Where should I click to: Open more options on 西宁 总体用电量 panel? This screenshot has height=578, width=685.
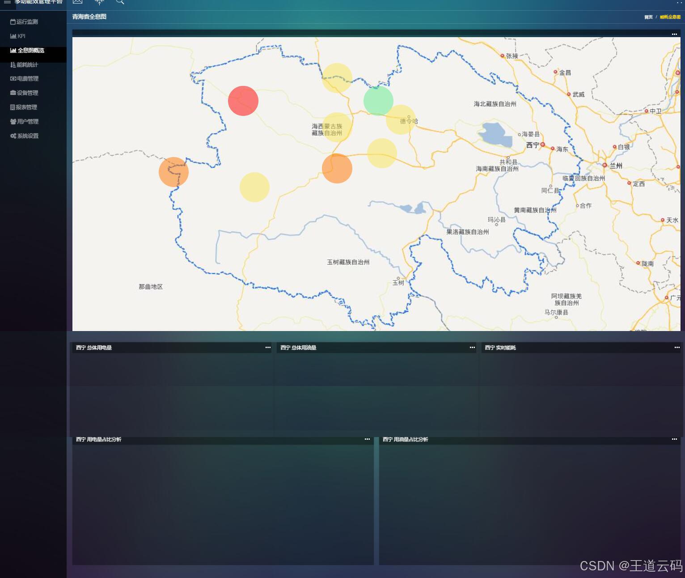[268, 347]
